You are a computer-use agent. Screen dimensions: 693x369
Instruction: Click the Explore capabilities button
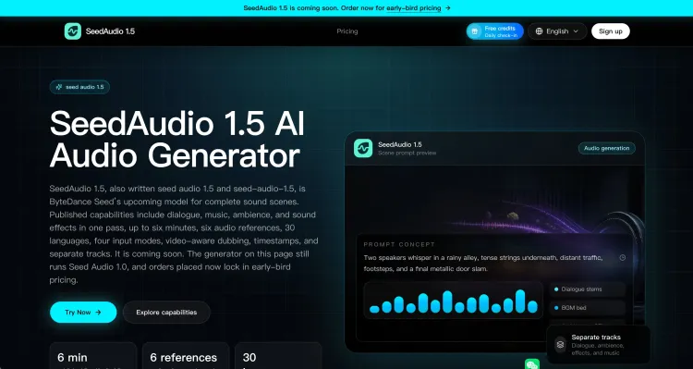166,313
